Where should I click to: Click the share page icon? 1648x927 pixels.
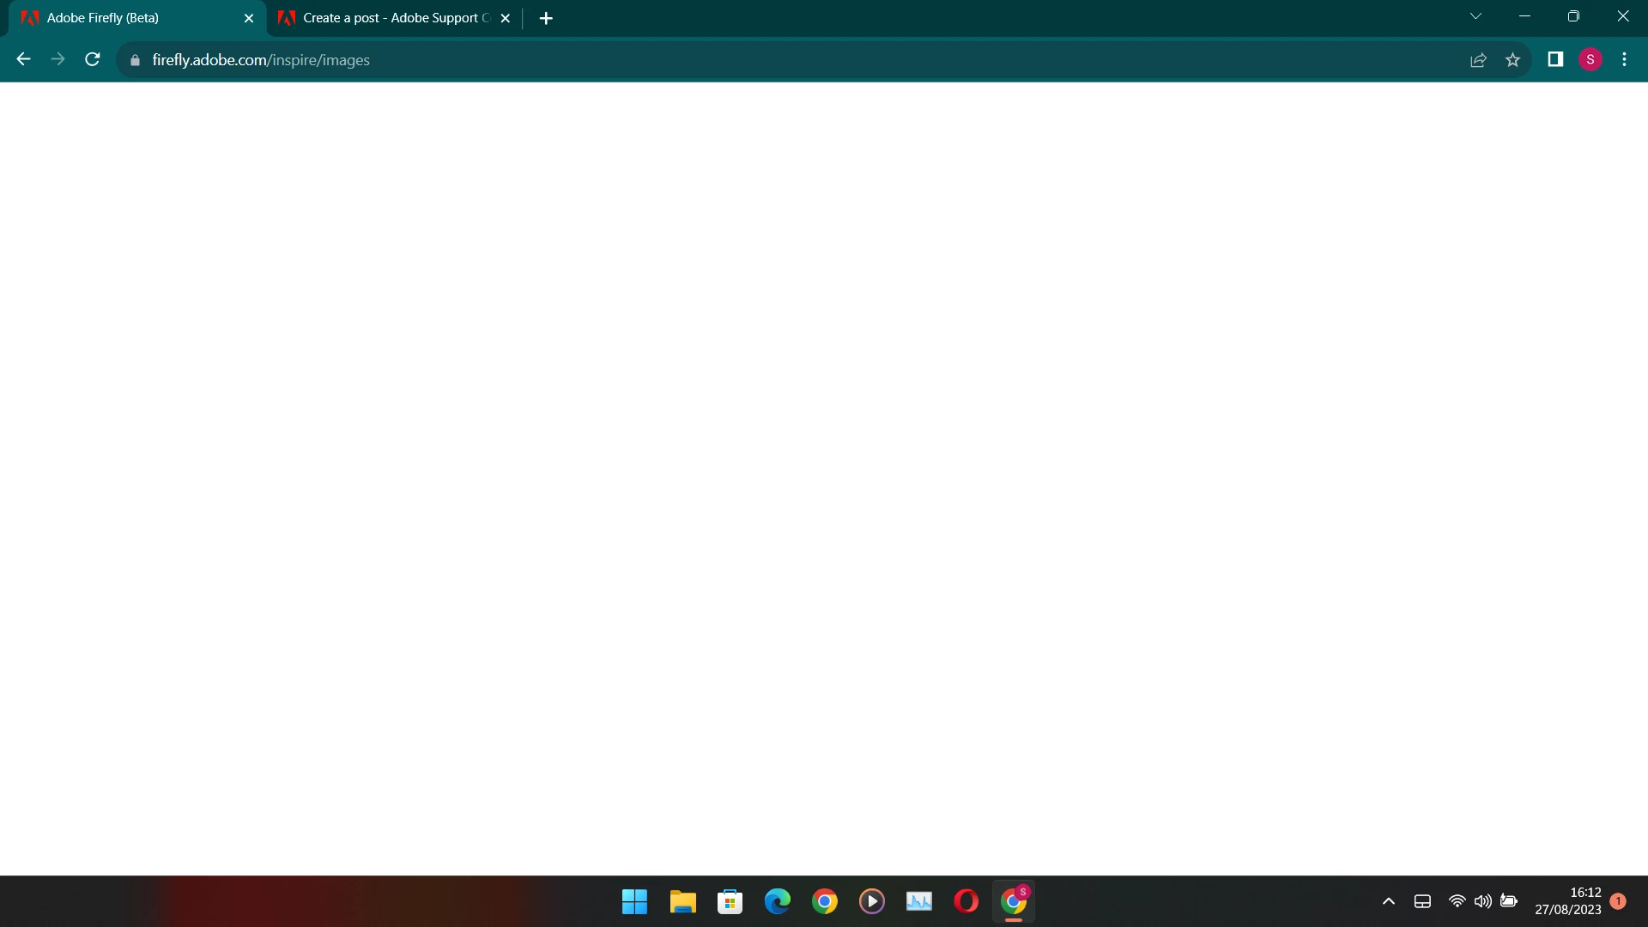pos(1478,59)
